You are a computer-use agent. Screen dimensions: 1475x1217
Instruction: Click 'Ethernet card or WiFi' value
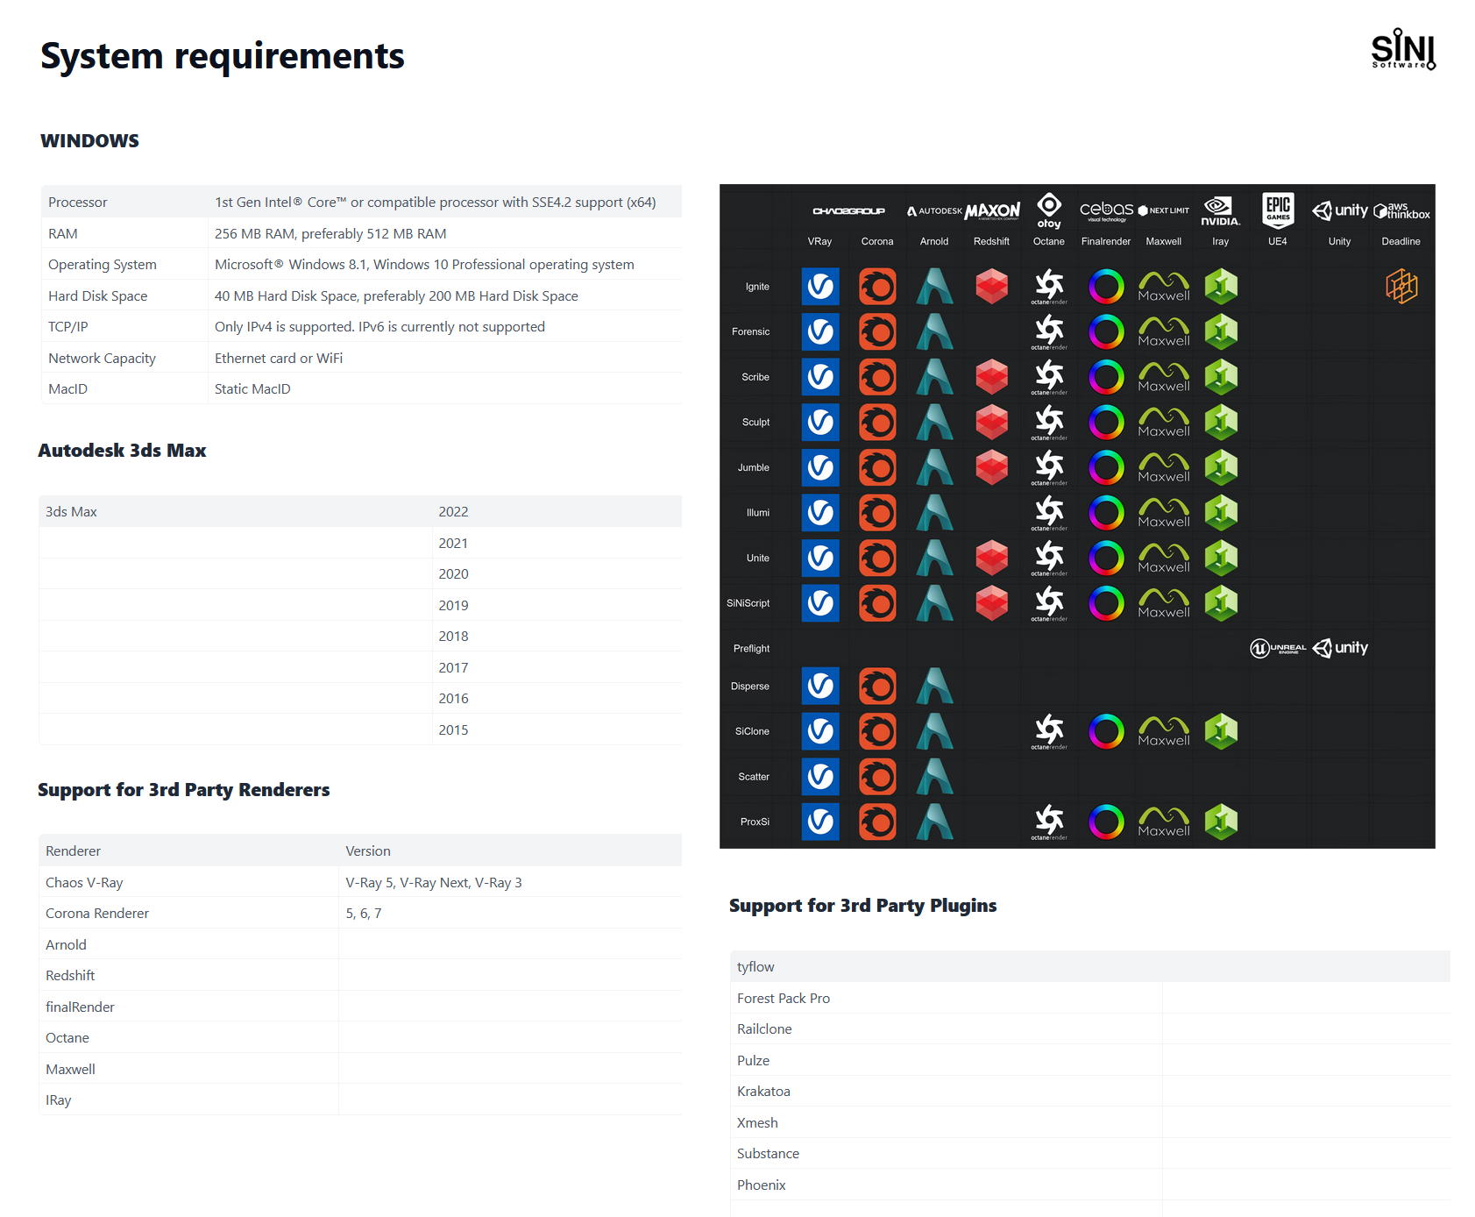click(x=279, y=358)
